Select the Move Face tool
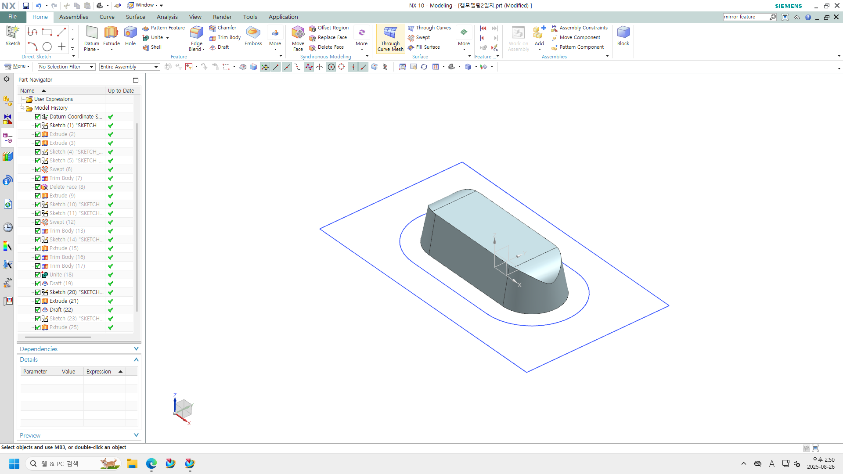843x474 pixels. click(x=298, y=33)
